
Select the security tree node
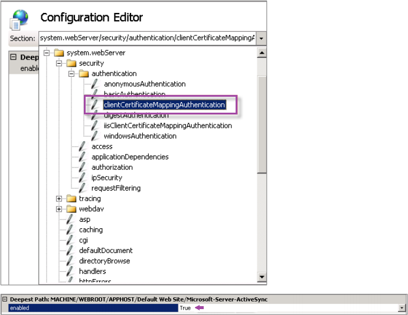click(92, 64)
